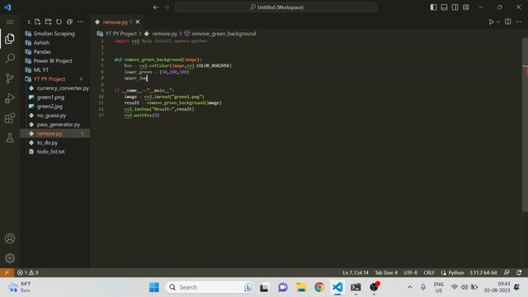Open the Search view in activity bar

point(10,59)
